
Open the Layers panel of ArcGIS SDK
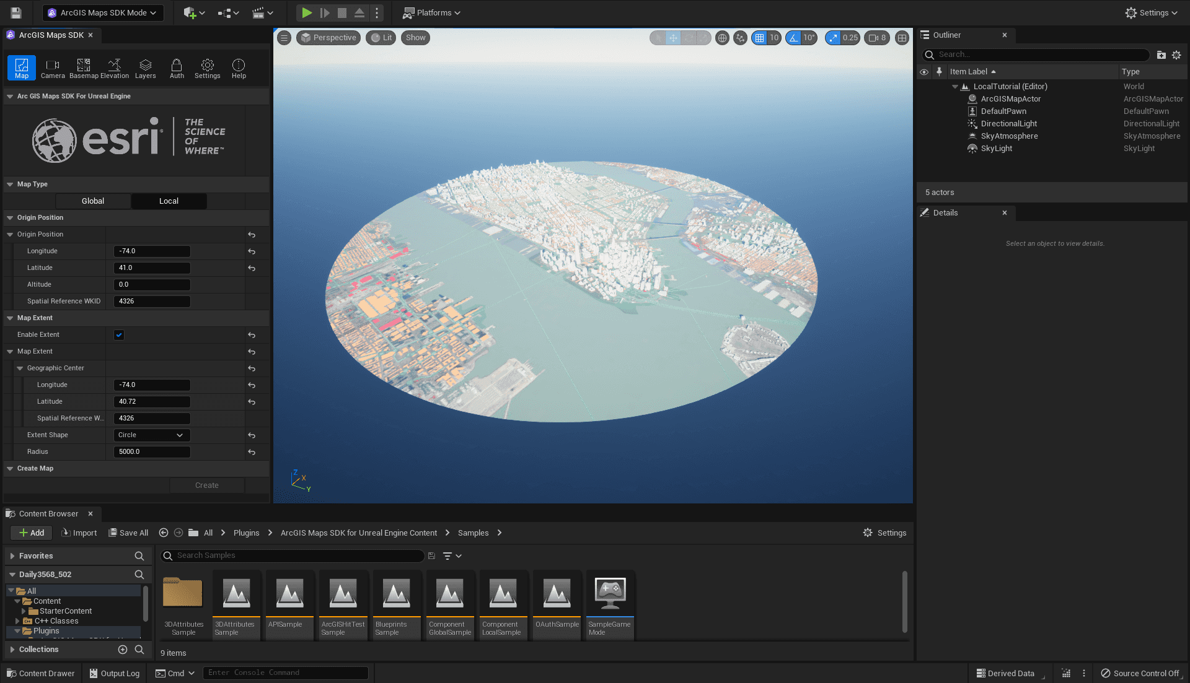145,67
